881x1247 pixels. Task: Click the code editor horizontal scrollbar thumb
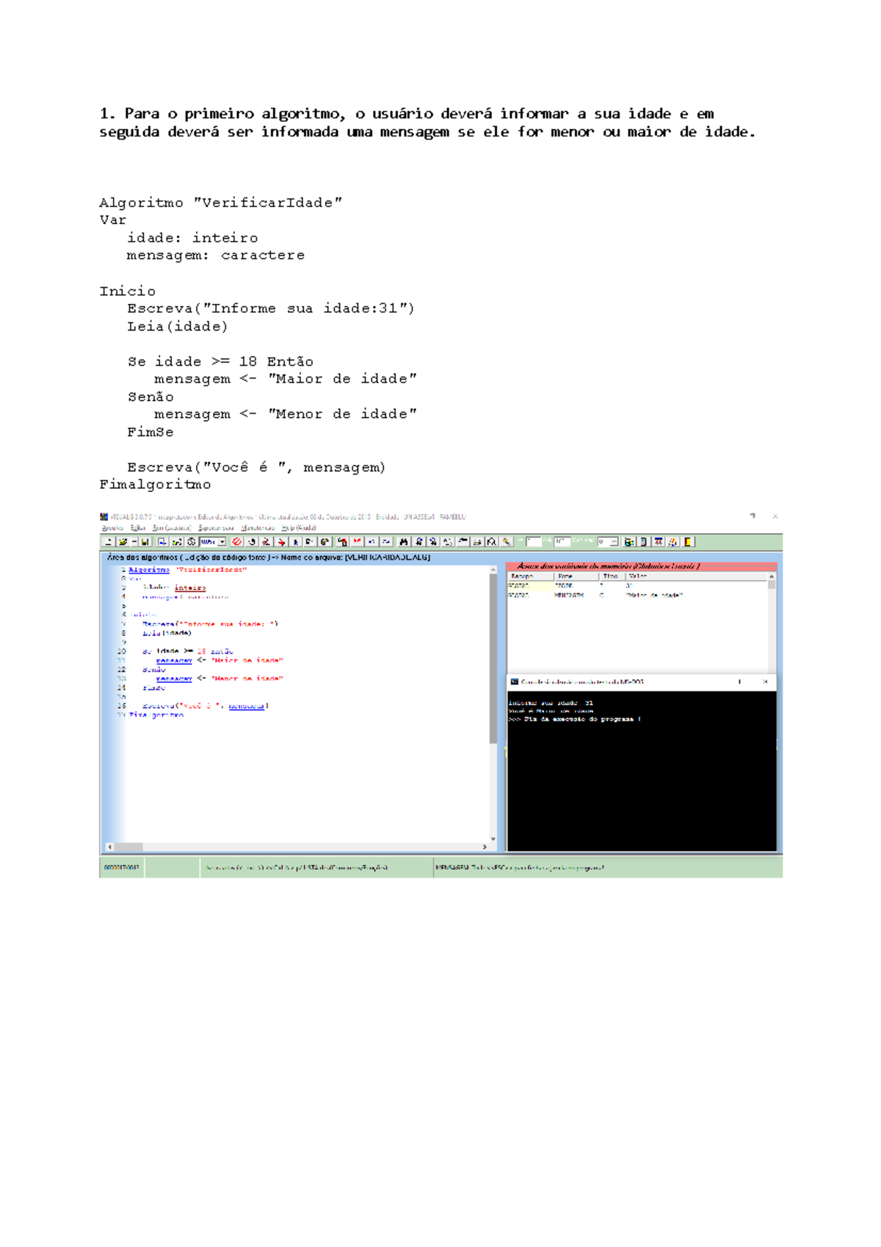[128, 847]
